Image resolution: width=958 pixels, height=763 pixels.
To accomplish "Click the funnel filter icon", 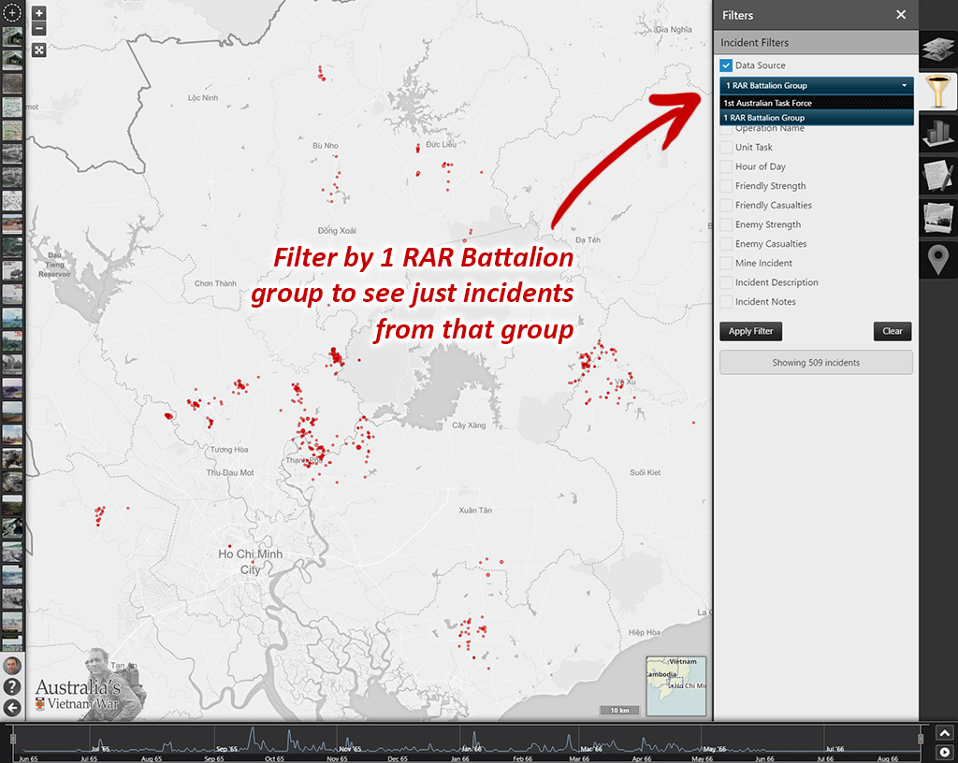I will [938, 92].
